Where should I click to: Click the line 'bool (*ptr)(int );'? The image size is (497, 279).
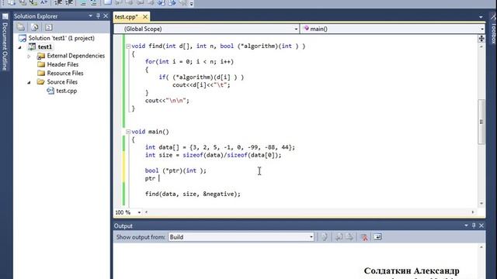tap(176, 170)
